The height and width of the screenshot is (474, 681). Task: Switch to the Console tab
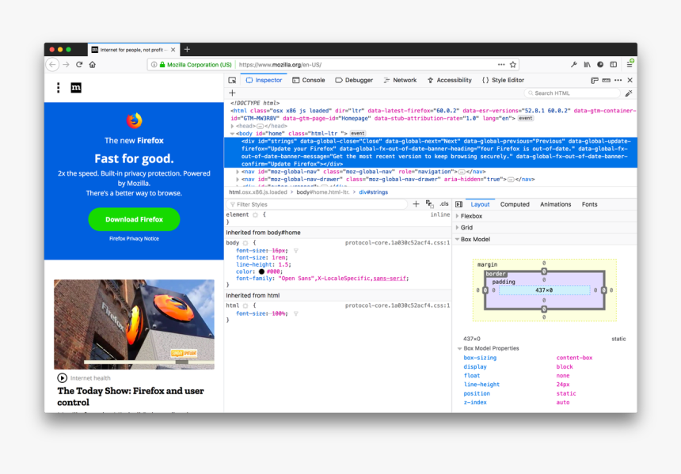[x=308, y=80]
